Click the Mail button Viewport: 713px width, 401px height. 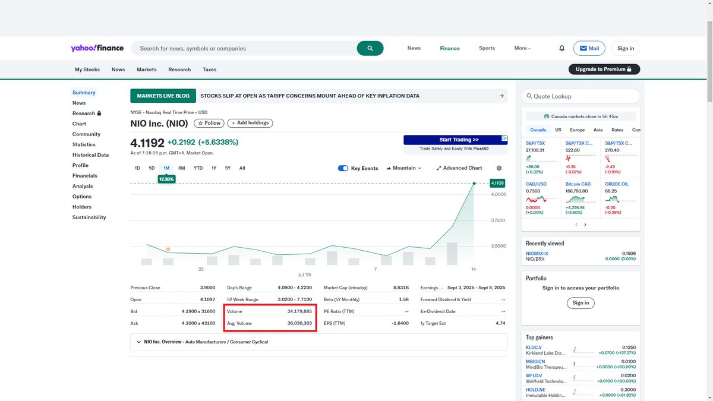pyautogui.click(x=589, y=48)
